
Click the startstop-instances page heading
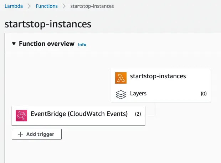48,24
